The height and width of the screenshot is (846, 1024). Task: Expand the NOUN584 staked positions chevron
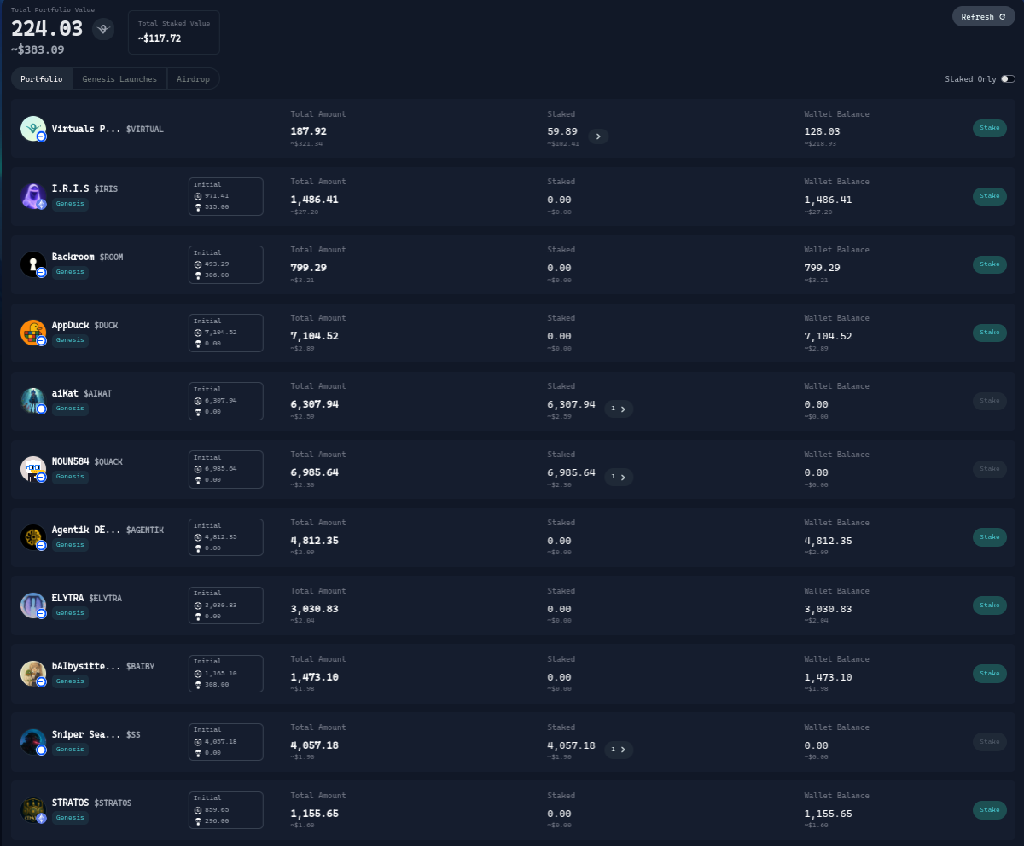(619, 477)
